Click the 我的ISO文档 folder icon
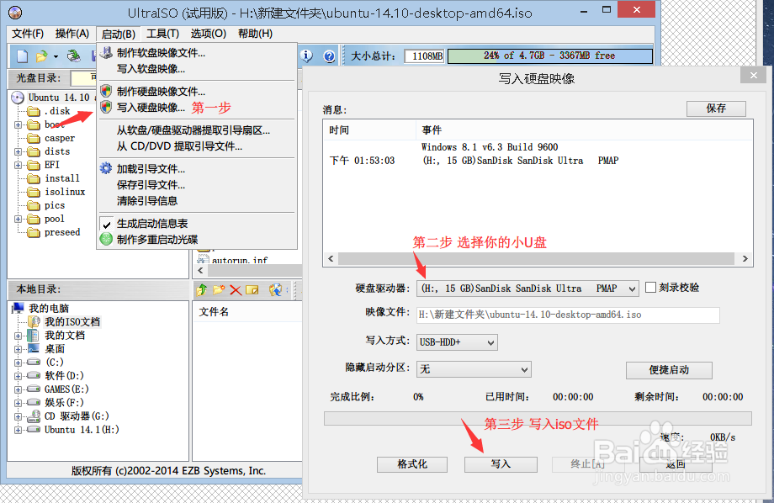Viewport: 774px width, 503px height. coord(34,322)
